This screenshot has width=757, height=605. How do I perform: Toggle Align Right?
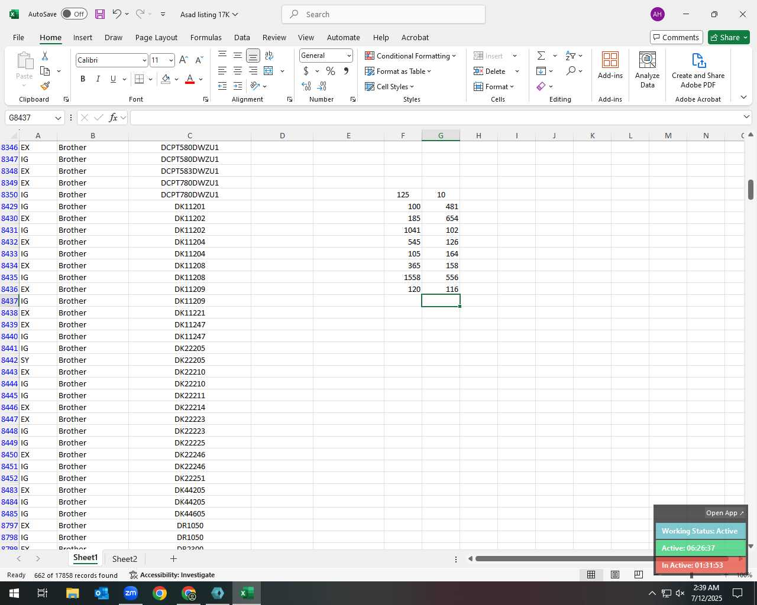pos(253,71)
